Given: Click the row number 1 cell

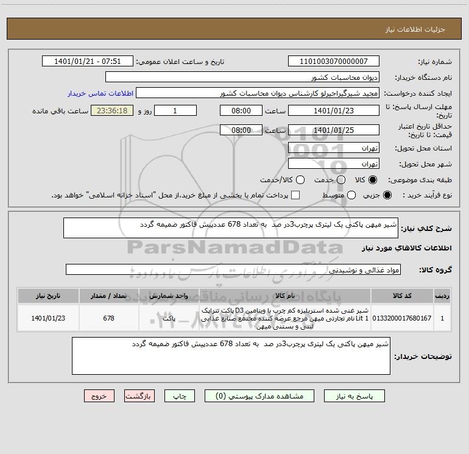Looking at the screenshot, I should (x=442, y=318).
